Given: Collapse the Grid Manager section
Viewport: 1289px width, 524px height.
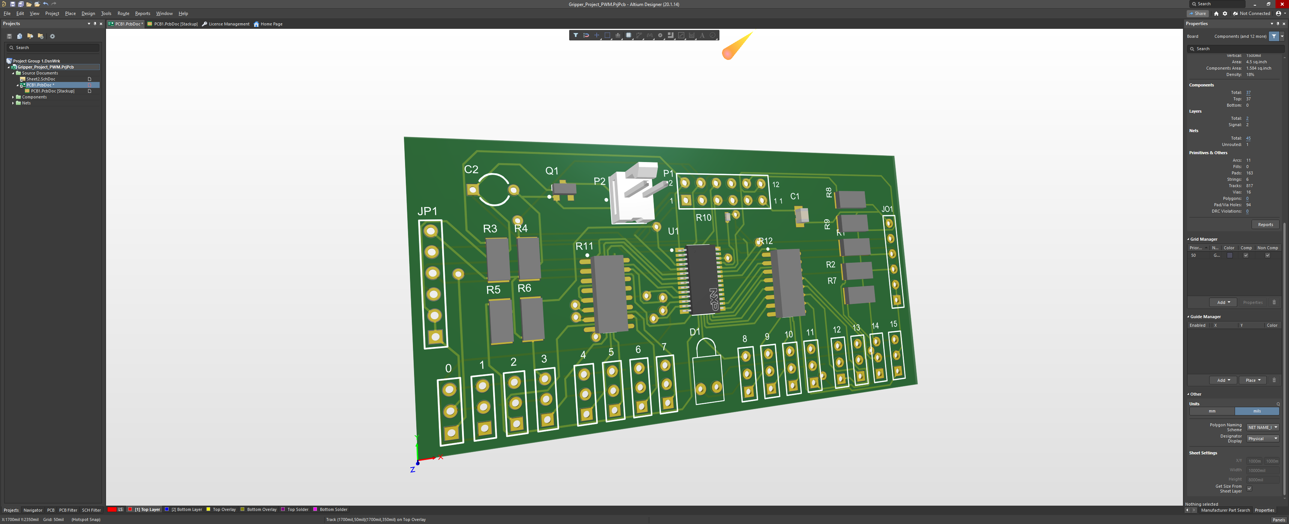Looking at the screenshot, I should click(1189, 239).
